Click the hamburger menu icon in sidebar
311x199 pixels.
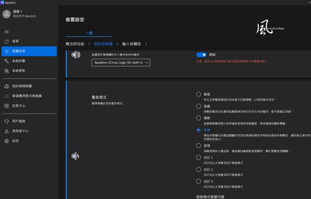tap(6, 32)
